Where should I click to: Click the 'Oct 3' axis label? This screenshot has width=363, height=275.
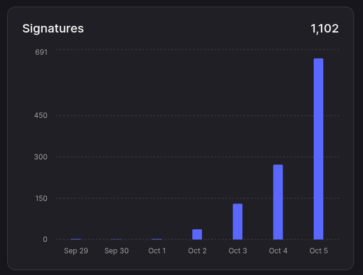click(238, 251)
